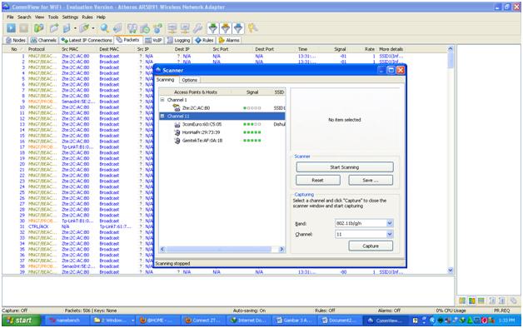The width and height of the screenshot is (523, 328).
Task: Open the View menu
Action: pyautogui.click(x=39, y=17)
